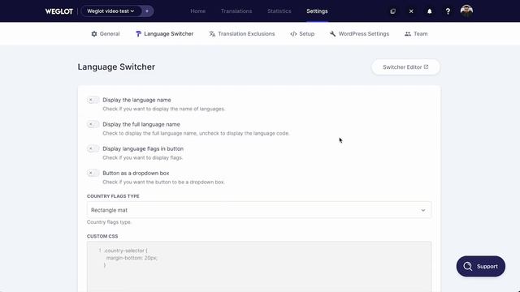This screenshot has width=520, height=292.
Task: Toggle Button as a dropdown box
Action: click(x=93, y=173)
